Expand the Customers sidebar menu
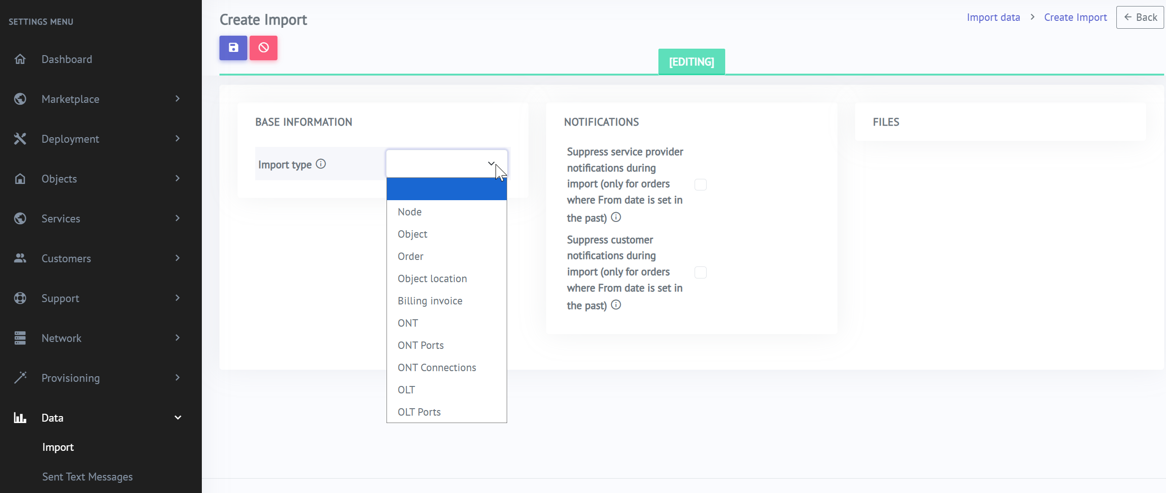Image resolution: width=1166 pixels, height=493 pixels. pos(177,259)
